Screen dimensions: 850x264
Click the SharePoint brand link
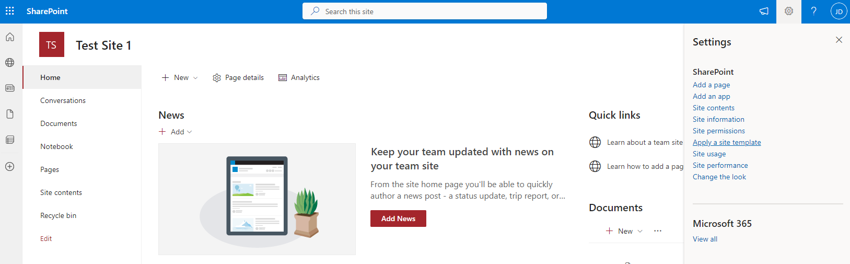(47, 11)
